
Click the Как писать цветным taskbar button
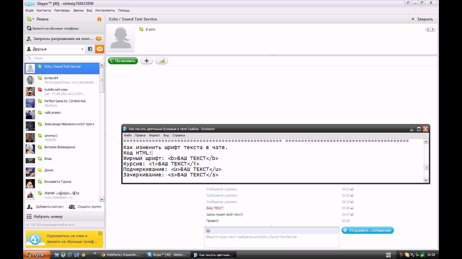(213, 255)
